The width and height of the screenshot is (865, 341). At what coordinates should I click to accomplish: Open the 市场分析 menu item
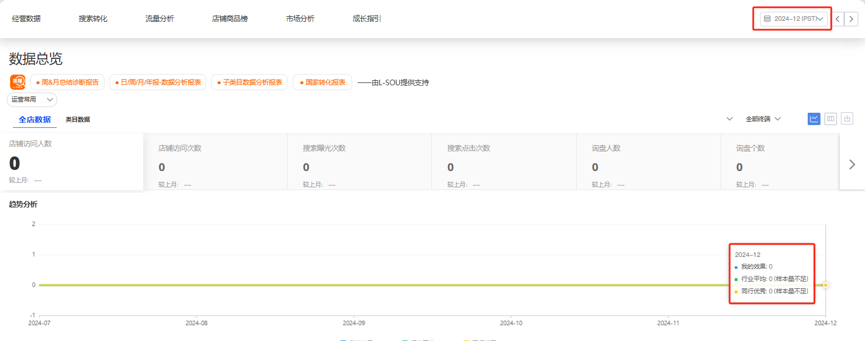click(x=300, y=19)
